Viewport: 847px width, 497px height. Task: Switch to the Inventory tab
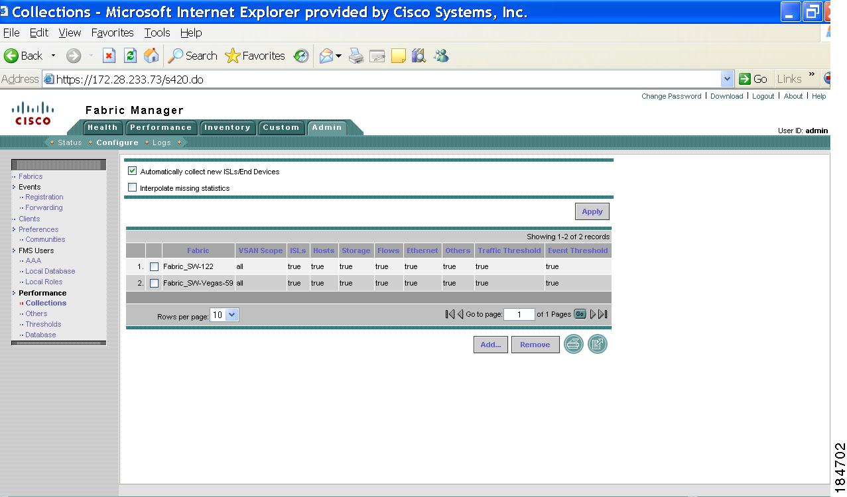[227, 128]
